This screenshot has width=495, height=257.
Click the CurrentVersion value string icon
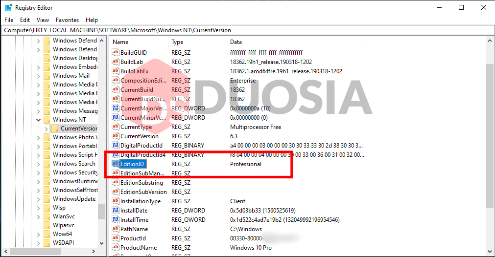point(115,136)
